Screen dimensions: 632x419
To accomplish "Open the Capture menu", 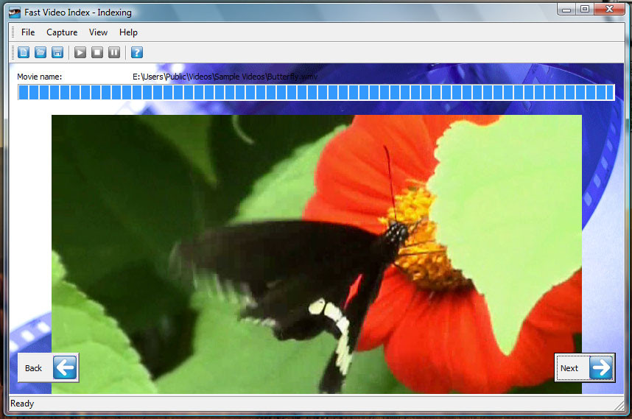I will point(62,32).
